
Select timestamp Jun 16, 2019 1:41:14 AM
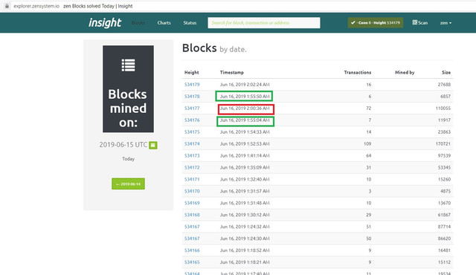coord(245,155)
